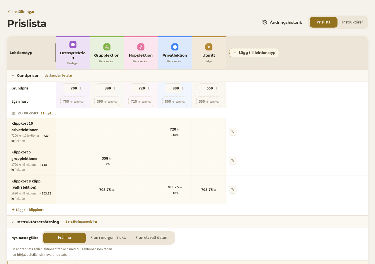This screenshot has width=375, height=264.
Task: Open Ändringshistorik
Action: coord(282,22)
